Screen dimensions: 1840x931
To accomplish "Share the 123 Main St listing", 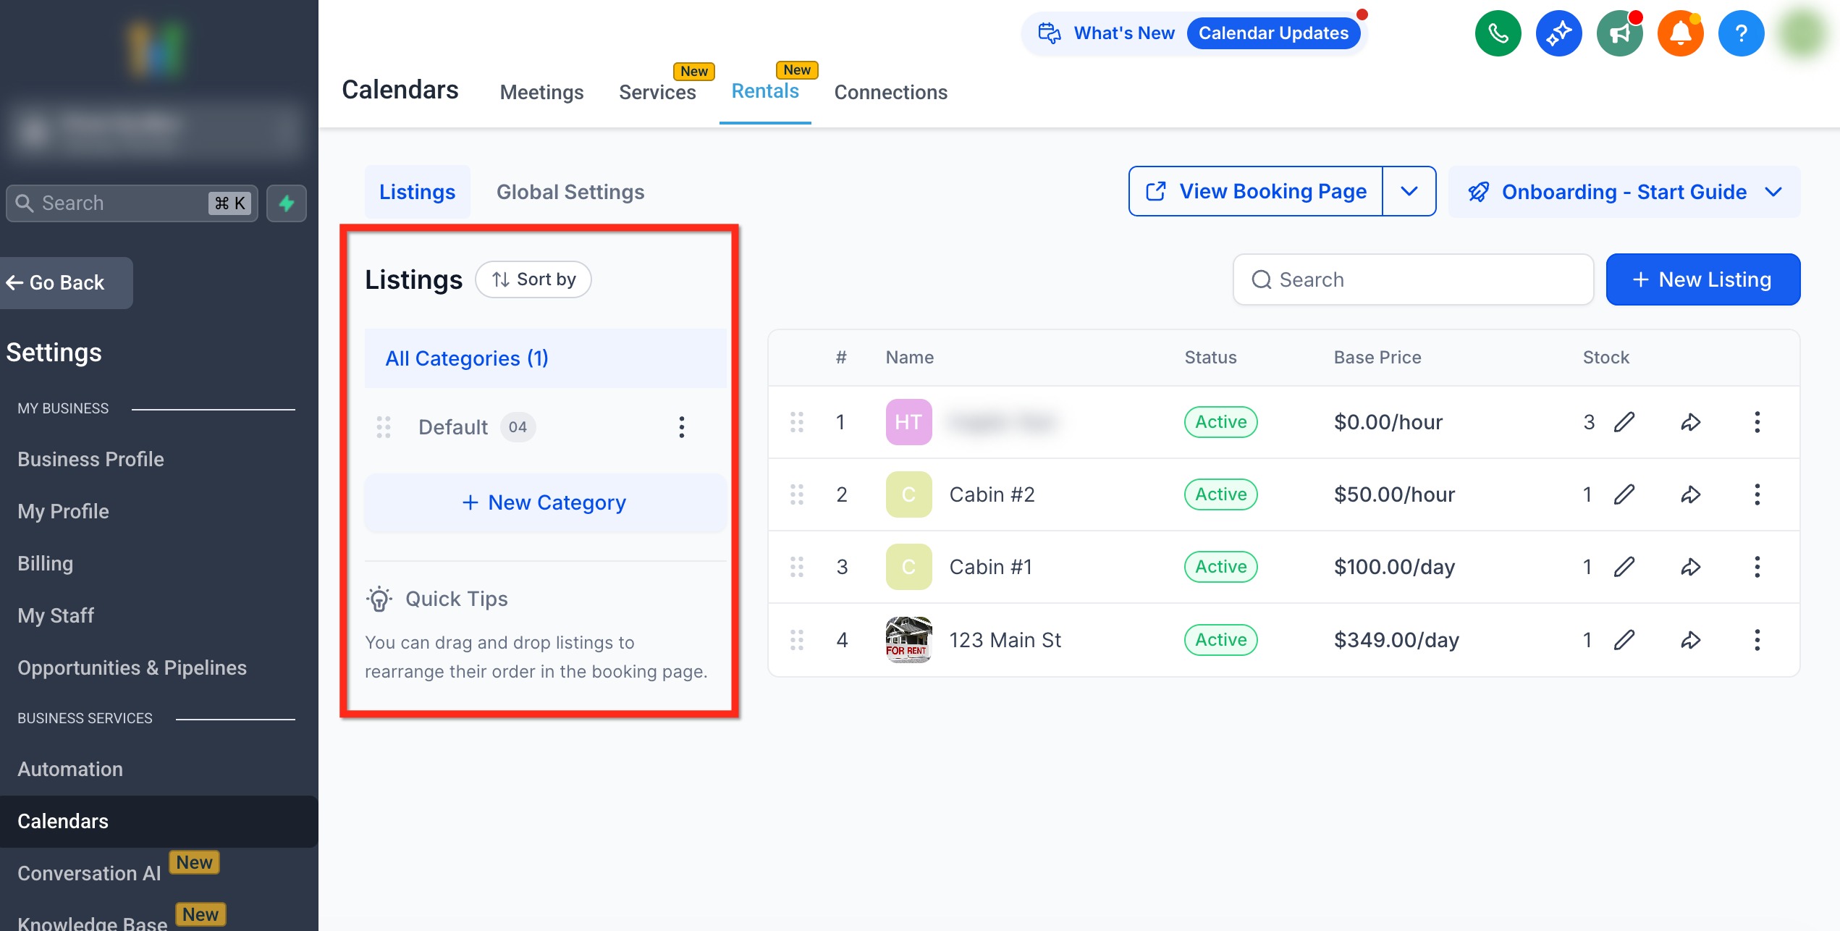I will [x=1690, y=640].
